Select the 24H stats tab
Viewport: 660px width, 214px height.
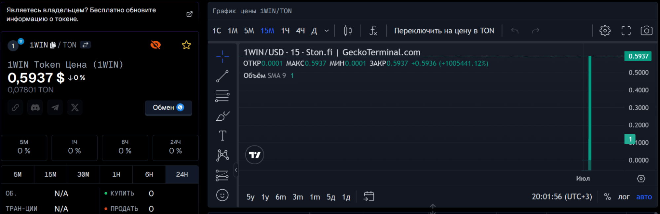click(x=182, y=174)
